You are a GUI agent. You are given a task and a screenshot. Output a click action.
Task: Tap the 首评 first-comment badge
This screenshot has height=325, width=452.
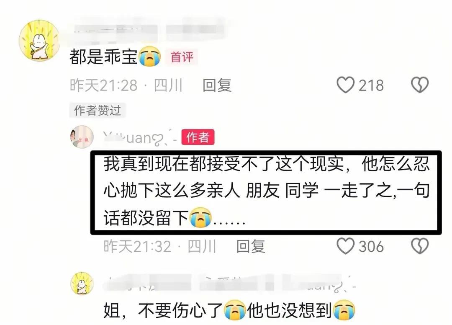point(182,57)
